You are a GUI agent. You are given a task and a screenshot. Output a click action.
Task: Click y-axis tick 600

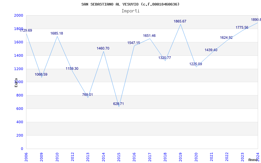coord(20,109)
